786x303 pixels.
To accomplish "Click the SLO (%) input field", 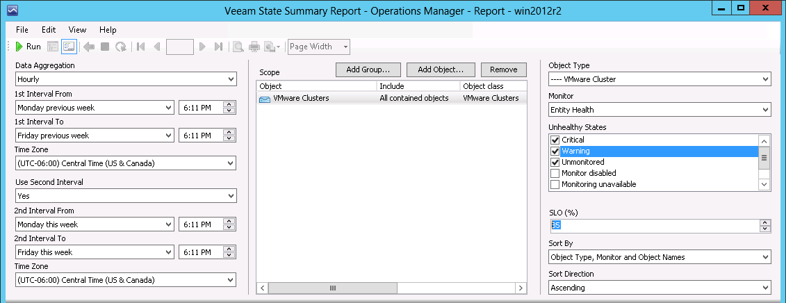I will (x=654, y=226).
